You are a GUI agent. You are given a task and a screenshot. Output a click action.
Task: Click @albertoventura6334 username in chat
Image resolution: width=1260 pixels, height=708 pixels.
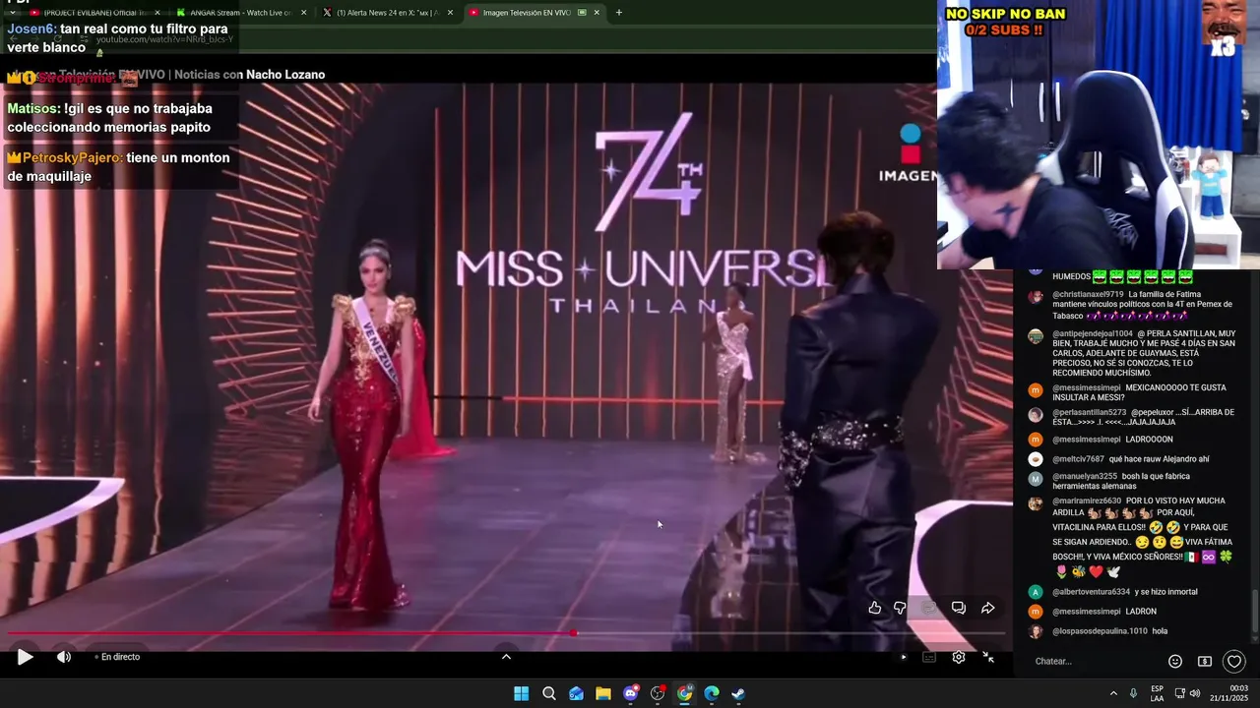click(x=1091, y=592)
